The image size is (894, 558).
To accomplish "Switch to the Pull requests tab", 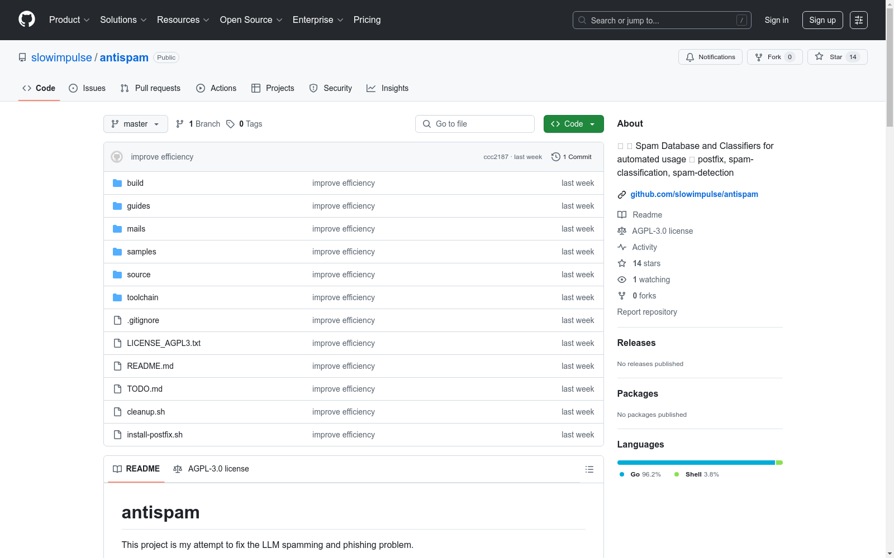I will 150,88.
